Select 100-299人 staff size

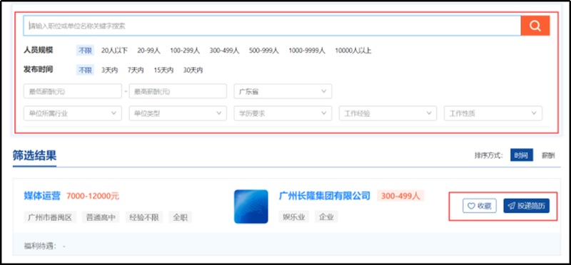(185, 51)
